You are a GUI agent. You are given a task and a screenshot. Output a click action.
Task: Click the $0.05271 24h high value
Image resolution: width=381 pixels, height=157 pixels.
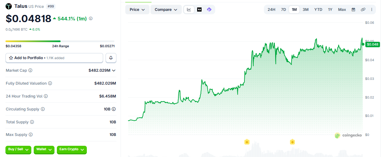107,46
